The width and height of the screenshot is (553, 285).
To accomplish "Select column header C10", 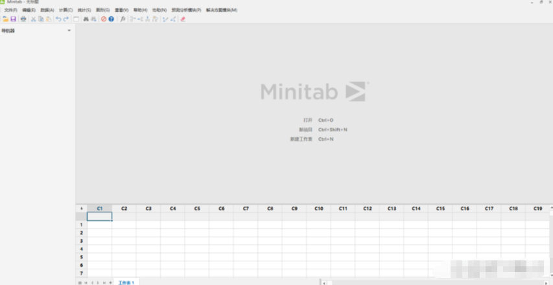I will click(x=319, y=209).
